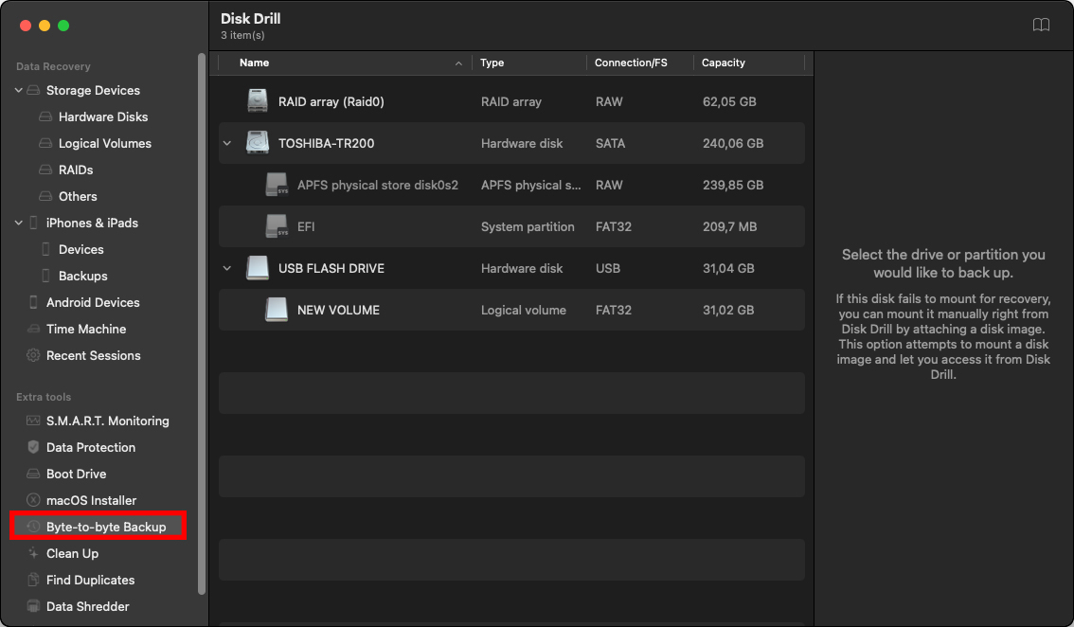1074x627 pixels.
Task: Click the RAID array disk icon
Action: 258,101
